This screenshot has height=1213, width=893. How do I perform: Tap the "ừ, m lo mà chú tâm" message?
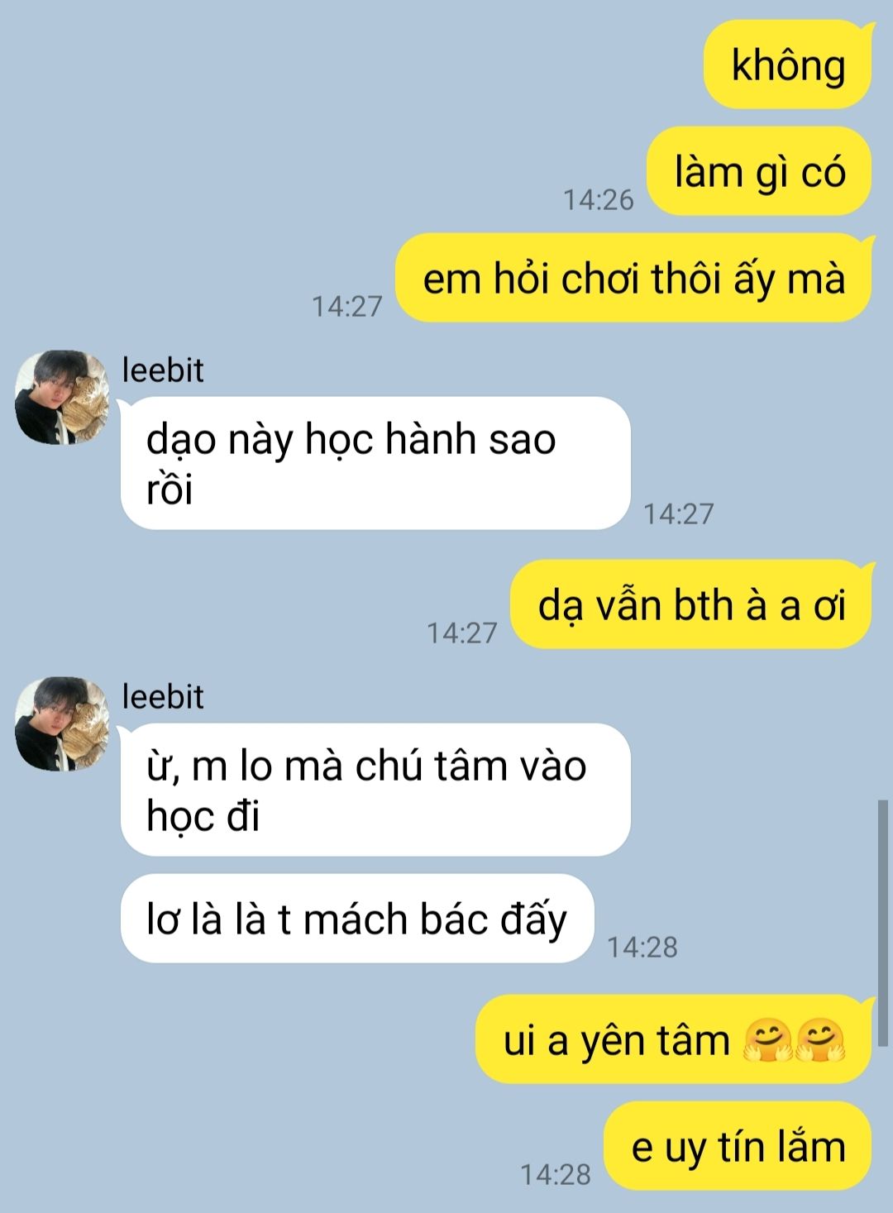pyautogui.click(x=375, y=790)
